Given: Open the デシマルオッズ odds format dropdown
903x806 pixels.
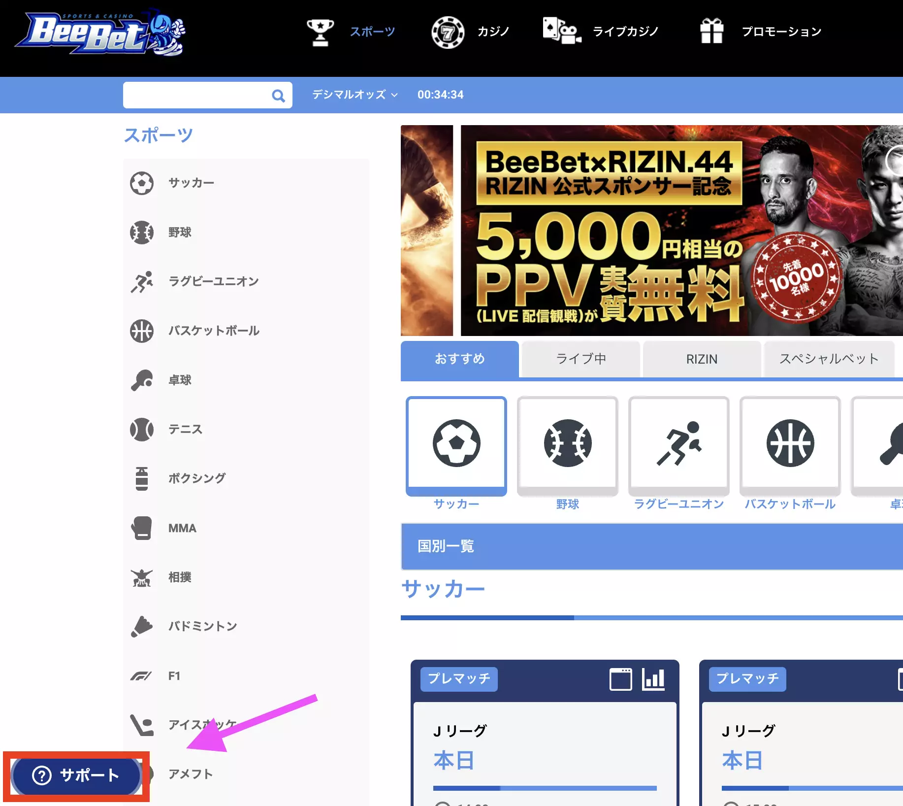Looking at the screenshot, I should [355, 95].
